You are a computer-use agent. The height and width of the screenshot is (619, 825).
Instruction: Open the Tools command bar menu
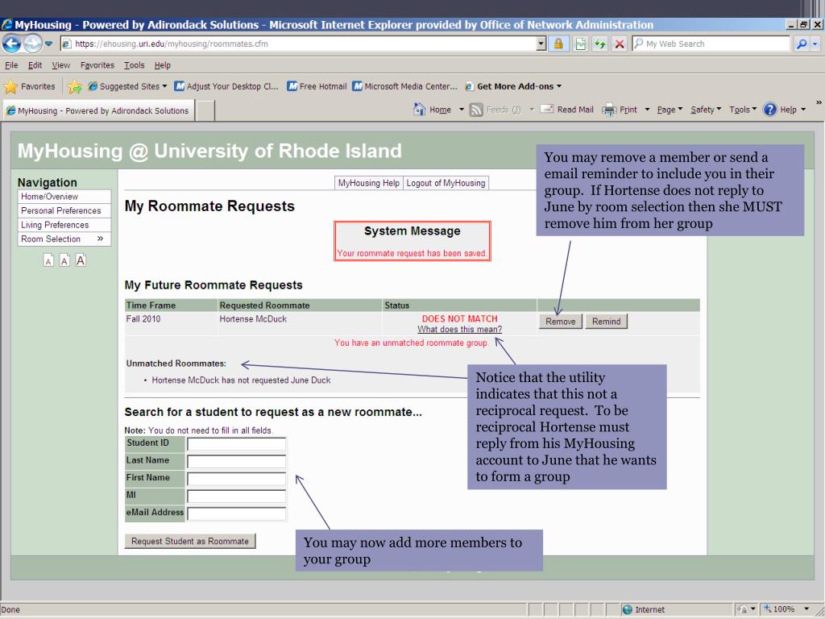coord(742,110)
